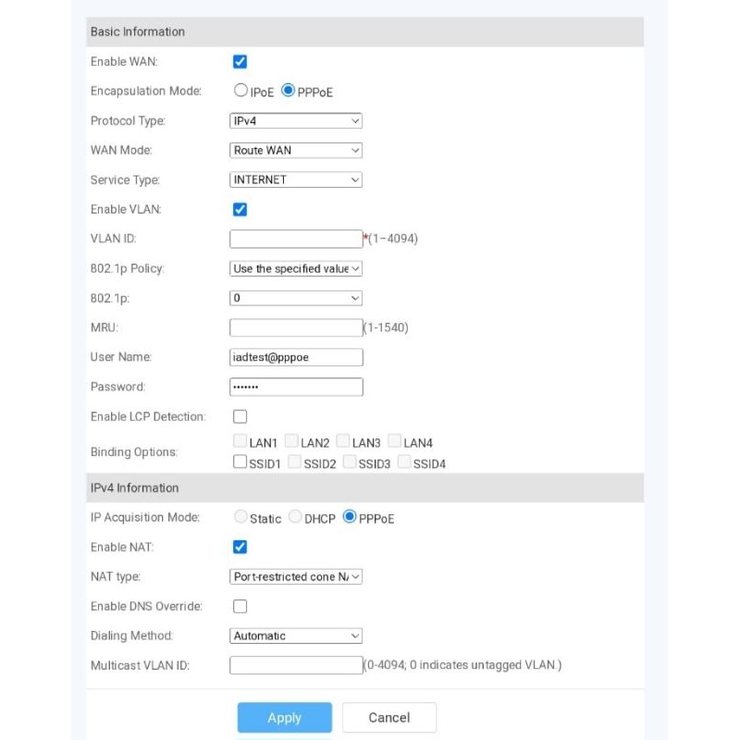Expand the WAN Mode dropdown
Viewport: 740px width, 740px height.
[x=295, y=151]
